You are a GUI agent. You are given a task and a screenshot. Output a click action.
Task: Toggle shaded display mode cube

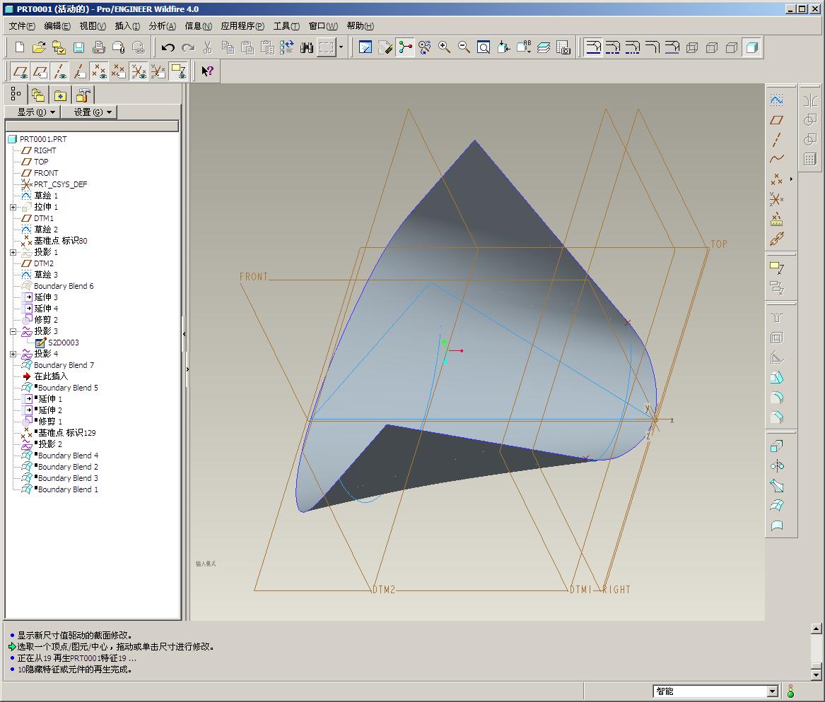751,48
